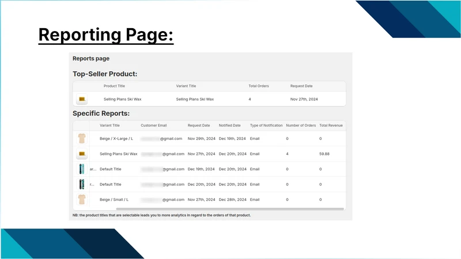
Task: Click the top-seller Variant Title column header
Action: [x=186, y=86]
